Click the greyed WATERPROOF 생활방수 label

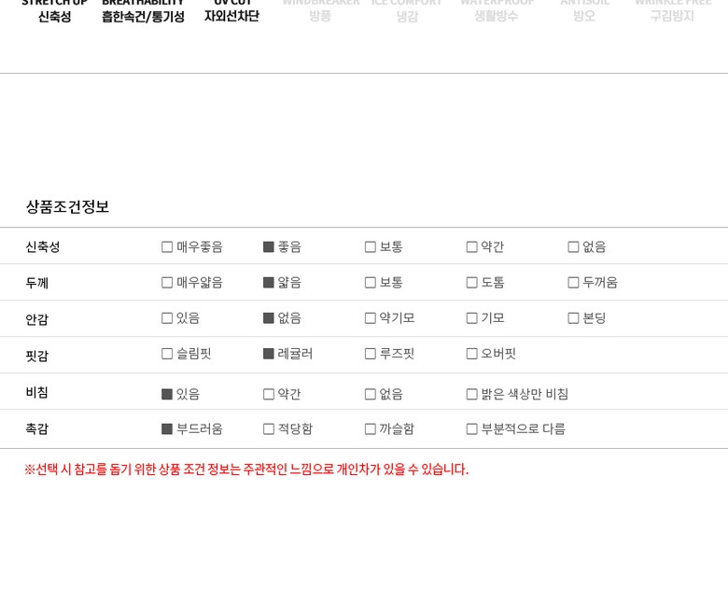point(496,11)
